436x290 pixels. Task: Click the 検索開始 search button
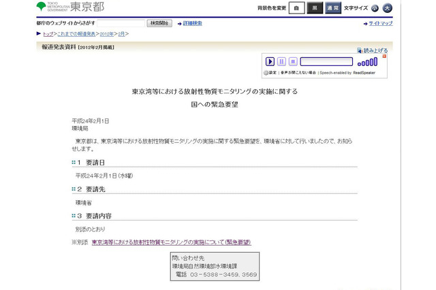click(159, 23)
